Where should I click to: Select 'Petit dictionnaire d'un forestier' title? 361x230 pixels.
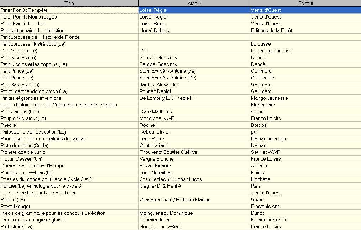[x=32, y=30]
